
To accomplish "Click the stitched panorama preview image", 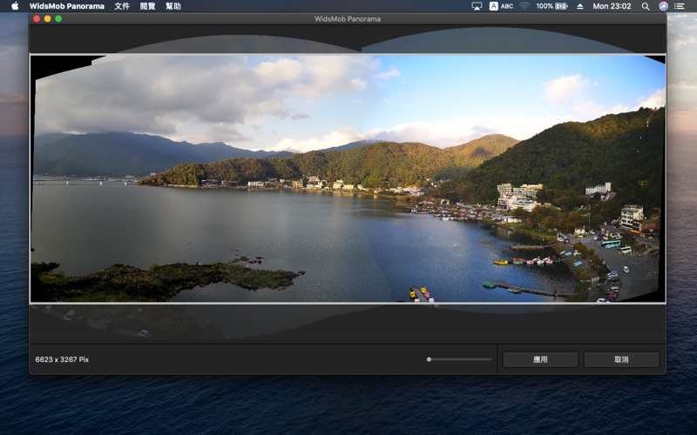I will tap(348, 178).
